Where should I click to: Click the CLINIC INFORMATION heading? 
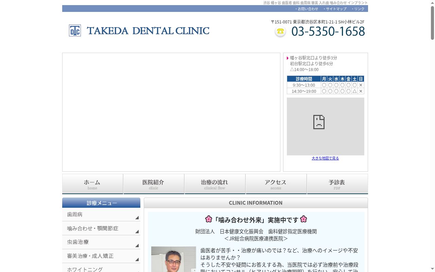click(256, 203)
